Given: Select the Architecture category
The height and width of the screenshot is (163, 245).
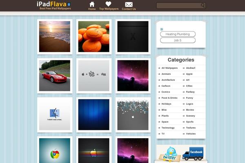Looking at the screenshot, I should pyautogui.click(x=168, y=80).
